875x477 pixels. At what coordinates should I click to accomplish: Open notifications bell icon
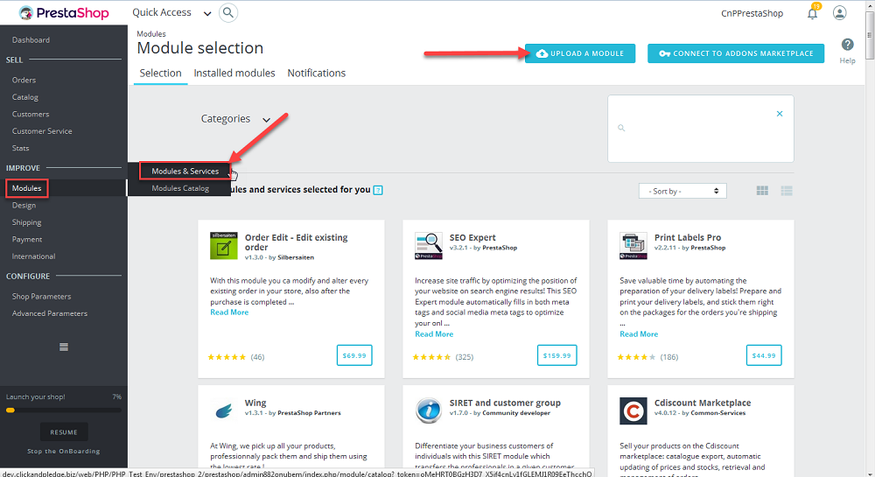pyautogui.click(x=813, y=13)
